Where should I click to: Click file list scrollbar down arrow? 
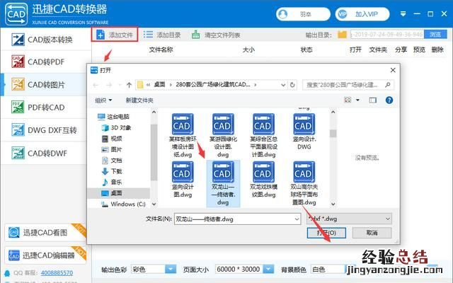[x=333, y=204]
